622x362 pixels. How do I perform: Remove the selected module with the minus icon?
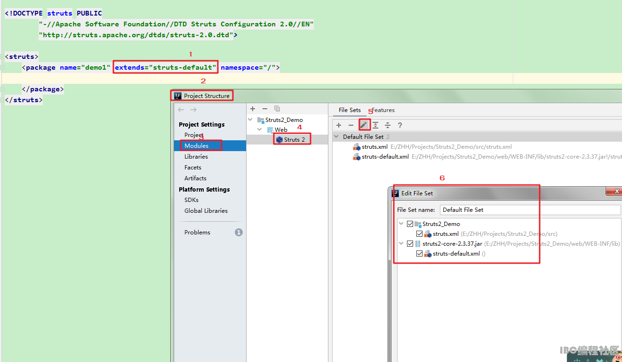[x=265, y=109]
